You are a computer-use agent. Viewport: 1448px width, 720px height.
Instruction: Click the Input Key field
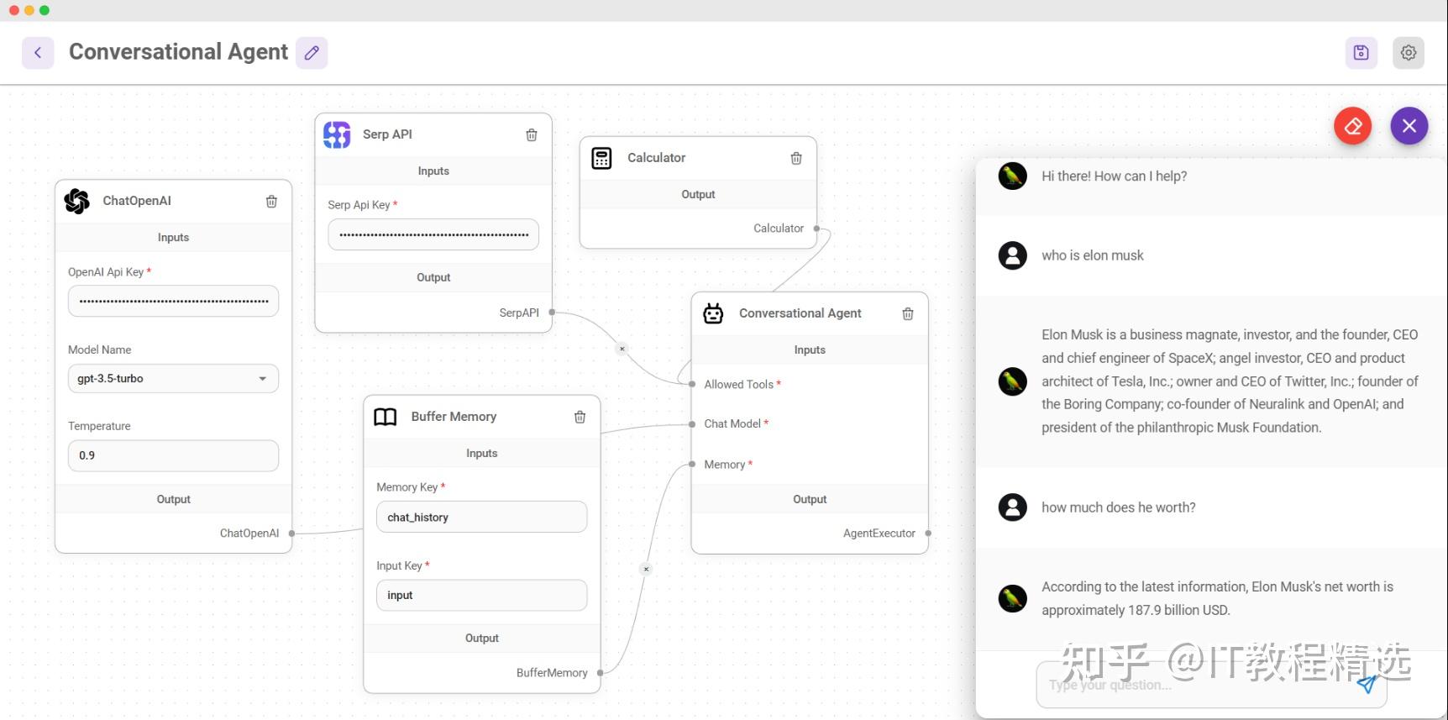tap(481, 595)
